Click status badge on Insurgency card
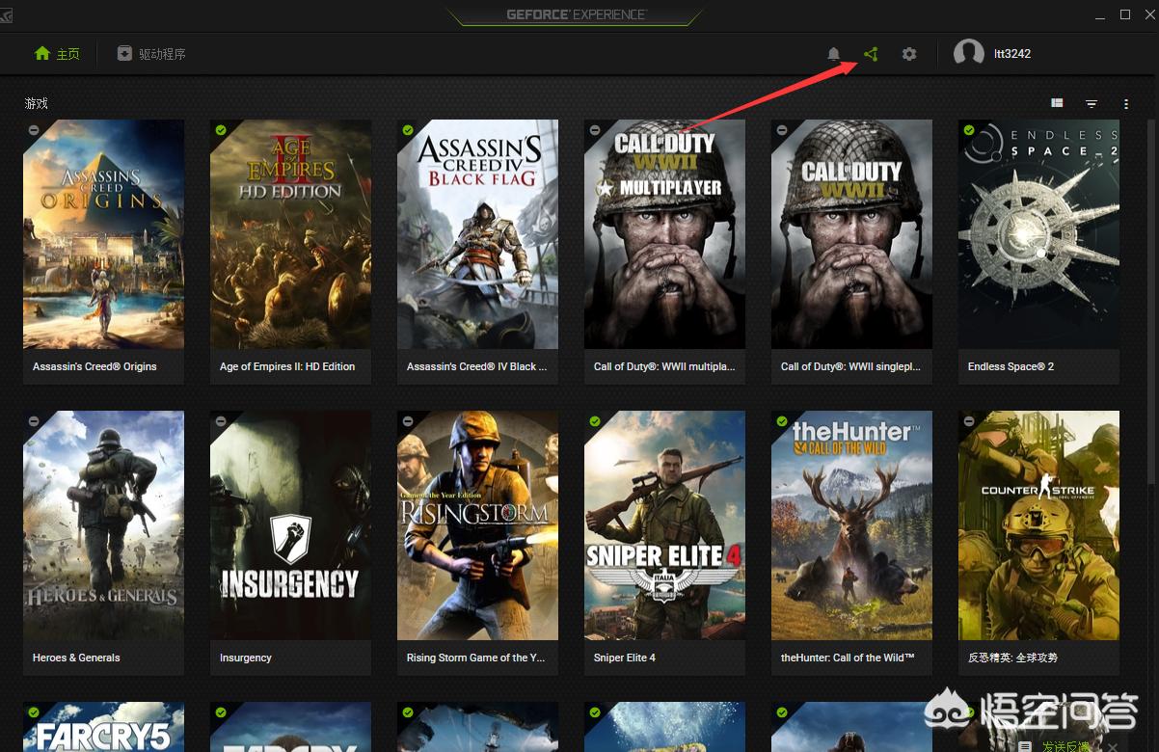Screen dimensions: 1159x752 tap(221, 421)
